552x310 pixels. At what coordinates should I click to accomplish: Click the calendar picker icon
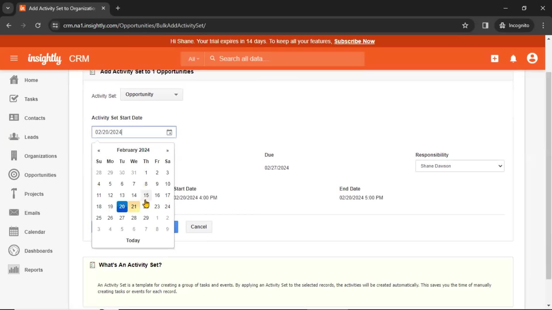(169, 132)
